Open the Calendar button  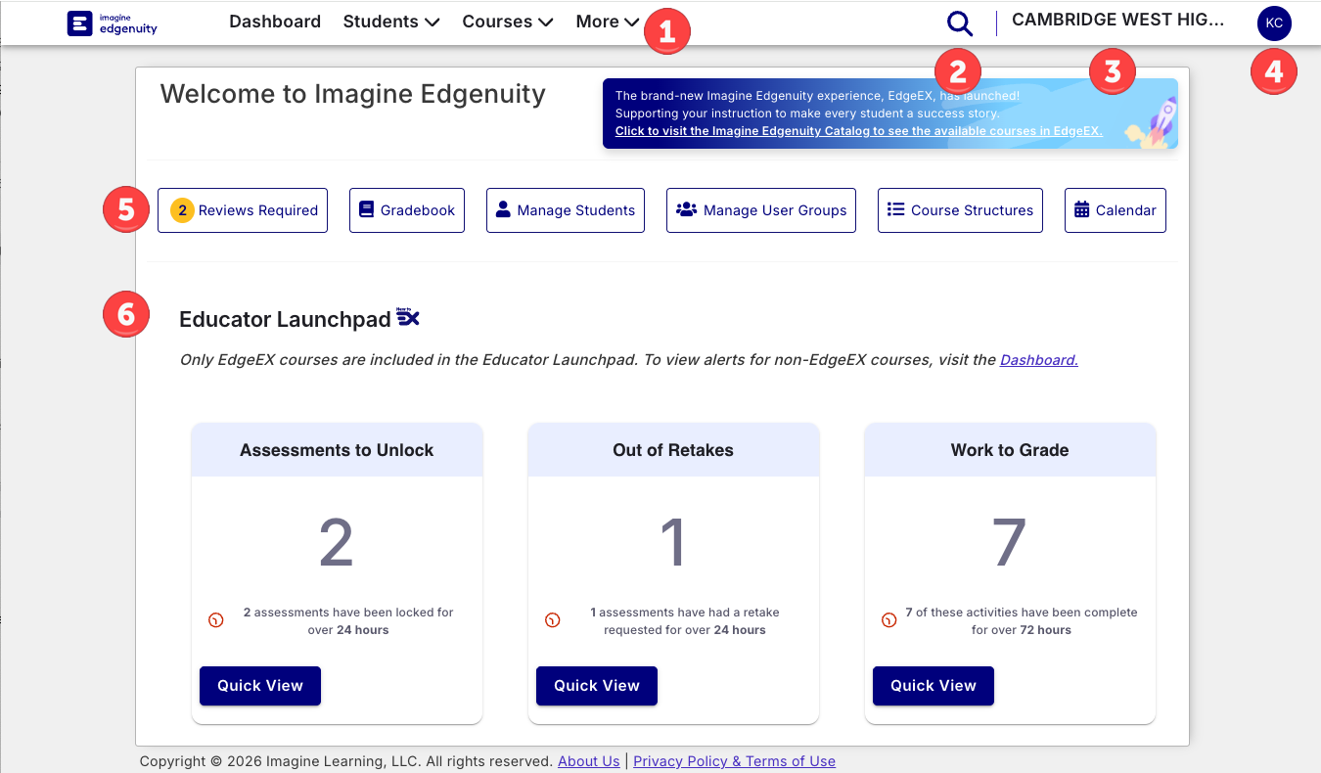(x=1116, y=210)
